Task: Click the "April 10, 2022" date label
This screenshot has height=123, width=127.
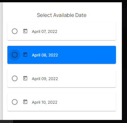Action: (45, 102)
